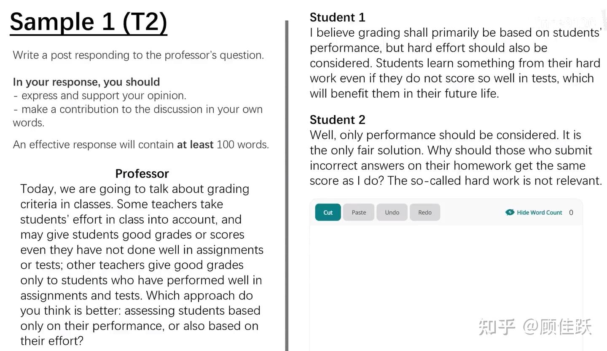The image size is (607, 351).
Task: Click the word count number showing 0
Action: (571, 213)
